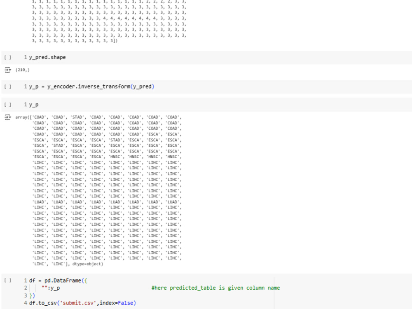
Task: Run the y_p cell
Action: pos(8,105)
